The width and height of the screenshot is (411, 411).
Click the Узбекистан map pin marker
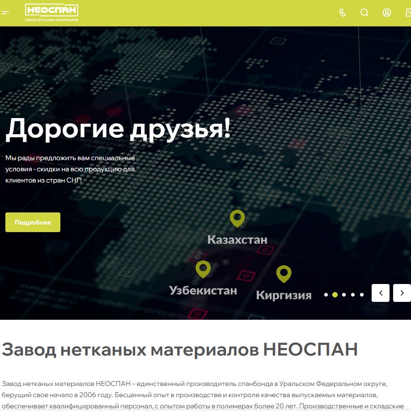(x=203, y=269)
